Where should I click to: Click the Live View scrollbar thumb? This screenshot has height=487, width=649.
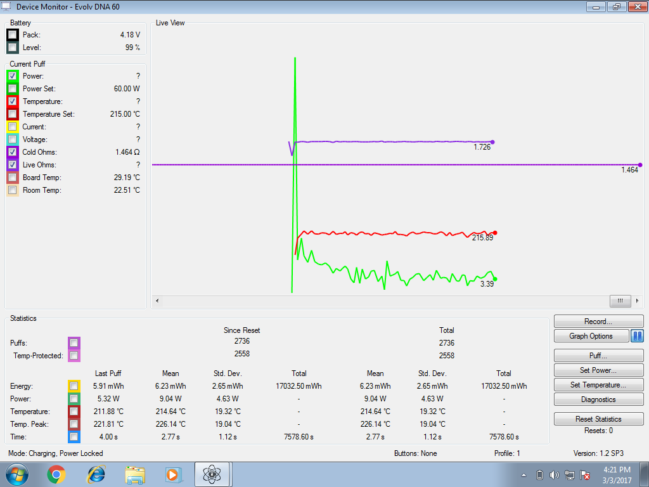click(x=620, y=301)
